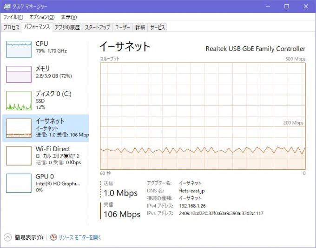Switch to the 詳細 tab
The image size is (316, 248).
click(140, 27)
